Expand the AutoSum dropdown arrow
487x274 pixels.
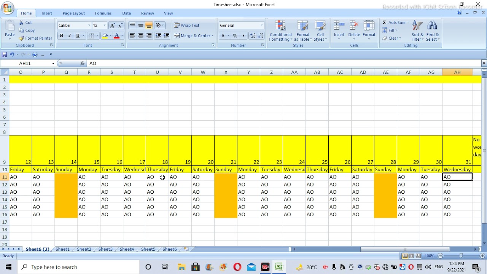pyautogui.click(x=408, y=22)
